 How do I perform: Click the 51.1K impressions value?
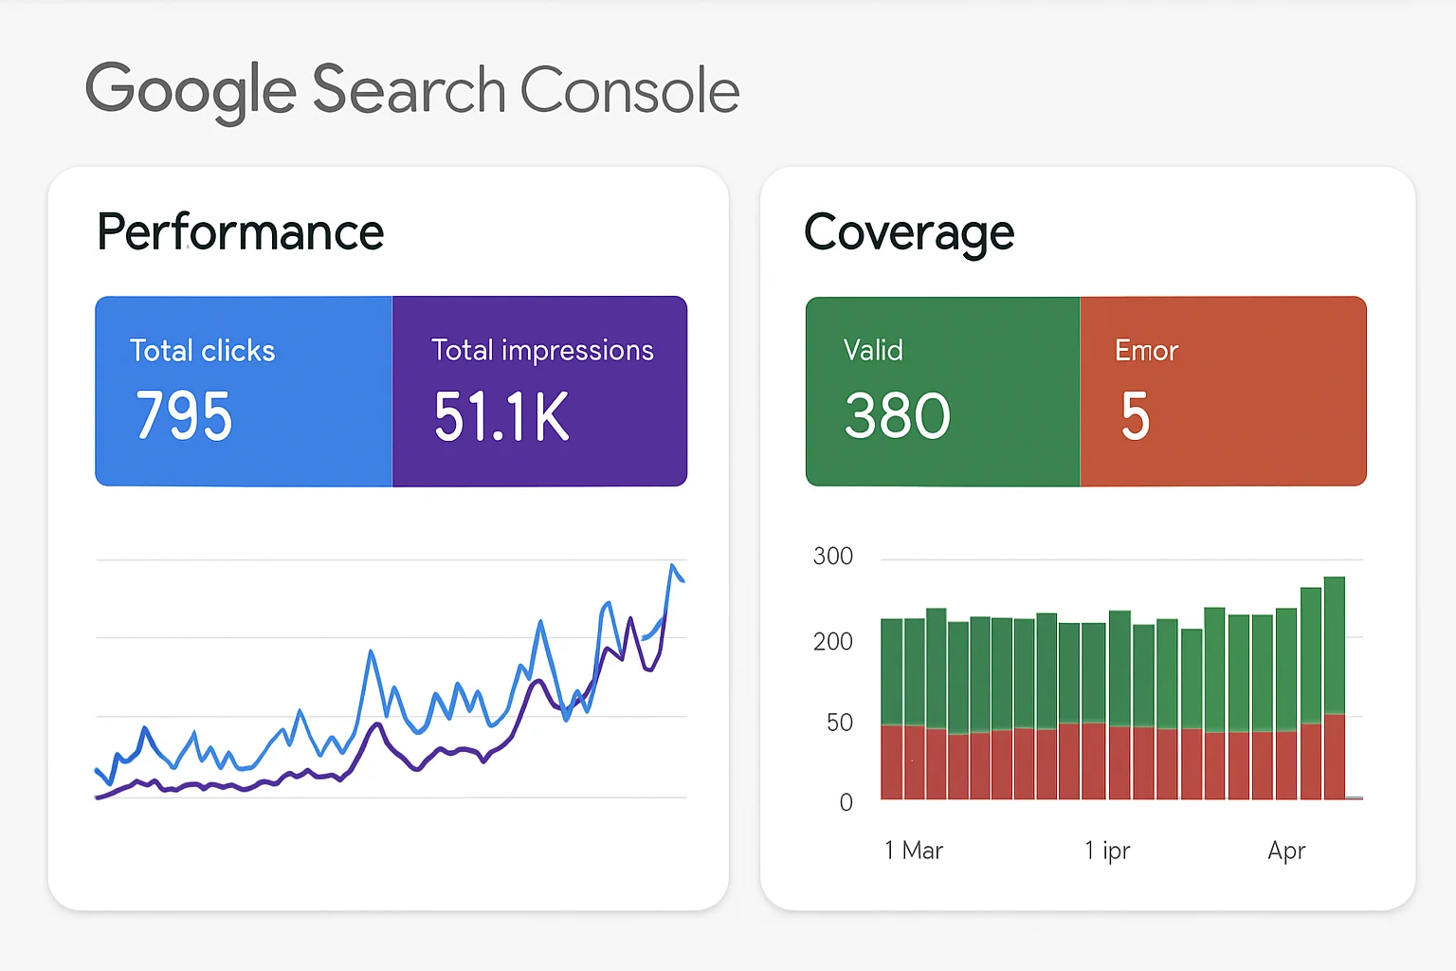click(x=501, y=416)
